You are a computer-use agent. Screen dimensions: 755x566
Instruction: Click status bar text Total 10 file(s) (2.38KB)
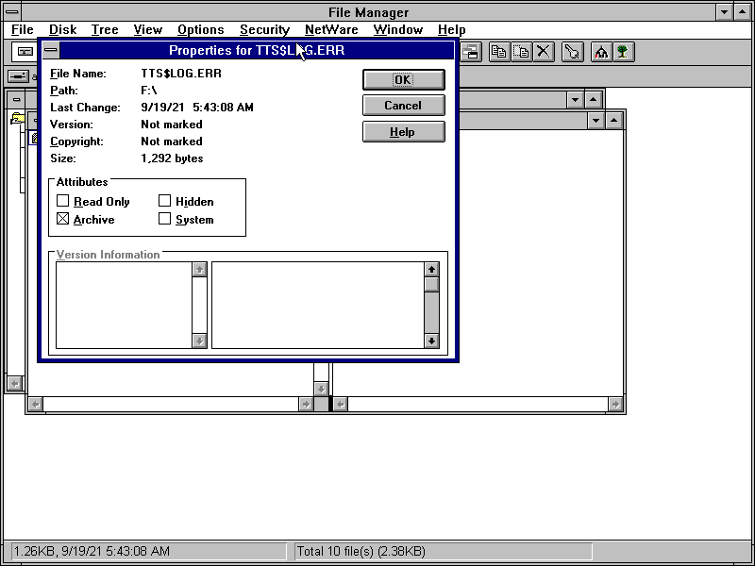click(x=361, y=551)
